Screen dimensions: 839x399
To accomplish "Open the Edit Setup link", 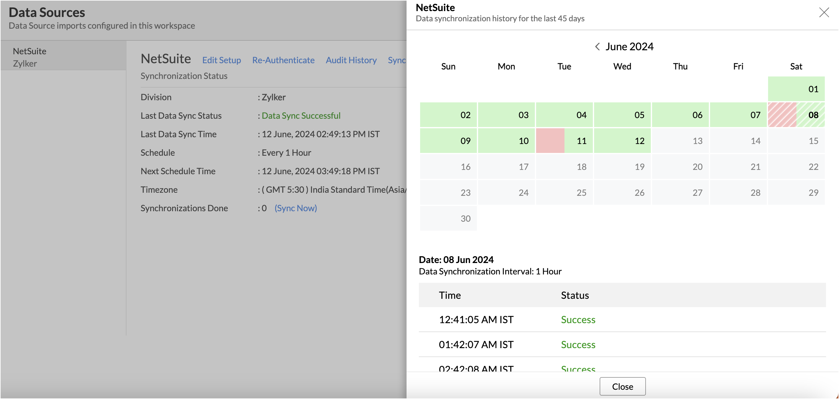I will click(x=221, y=60).
